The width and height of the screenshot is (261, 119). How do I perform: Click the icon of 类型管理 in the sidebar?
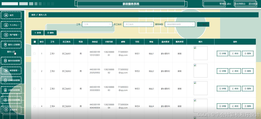tap(6, 70)
